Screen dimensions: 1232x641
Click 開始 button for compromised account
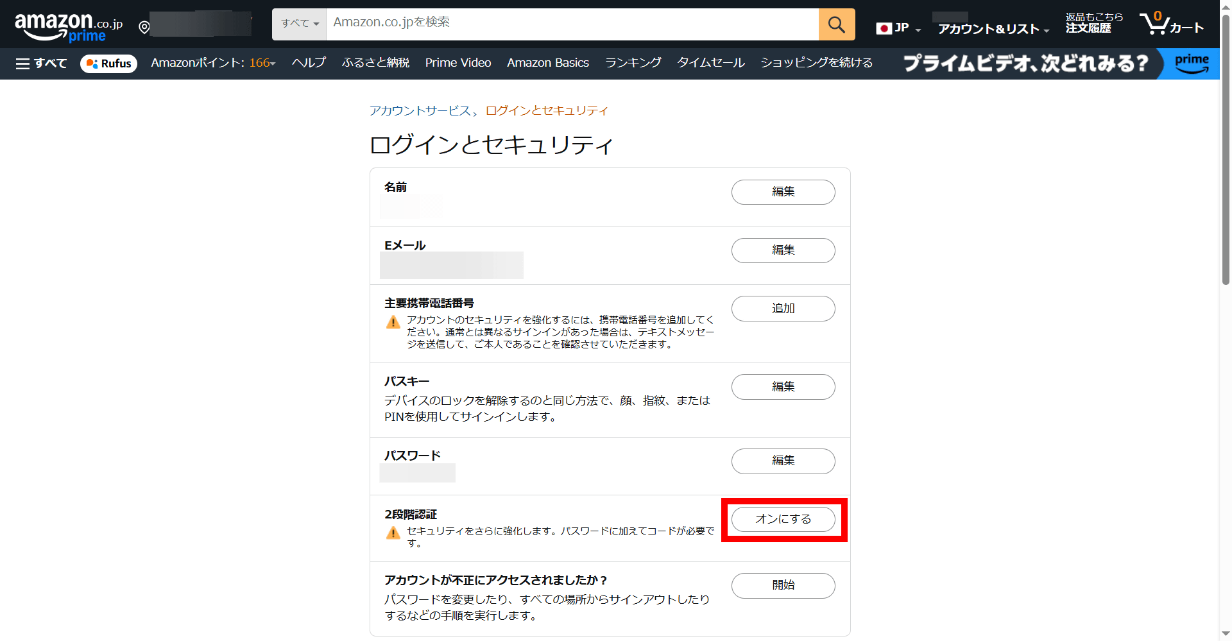(x=783, y=585)
